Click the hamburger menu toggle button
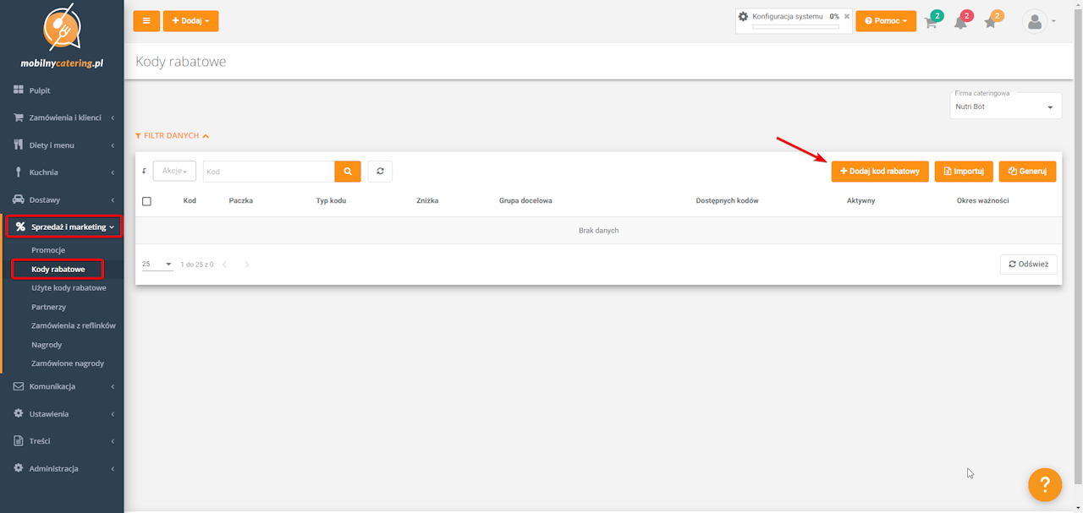Viewport: 1083px width, 513px height. 146,20
